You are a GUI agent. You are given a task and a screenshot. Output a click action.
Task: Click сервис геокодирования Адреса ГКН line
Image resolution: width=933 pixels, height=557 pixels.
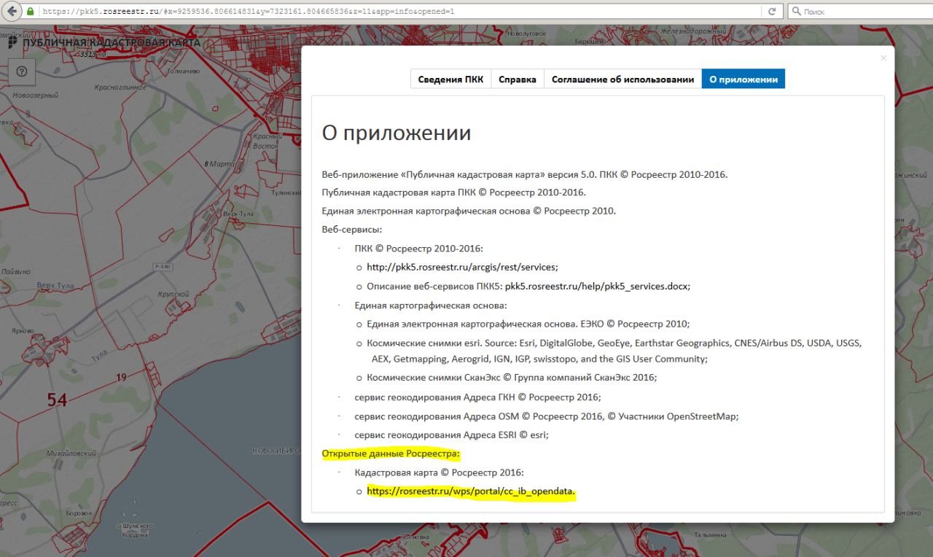coord(477,397)
